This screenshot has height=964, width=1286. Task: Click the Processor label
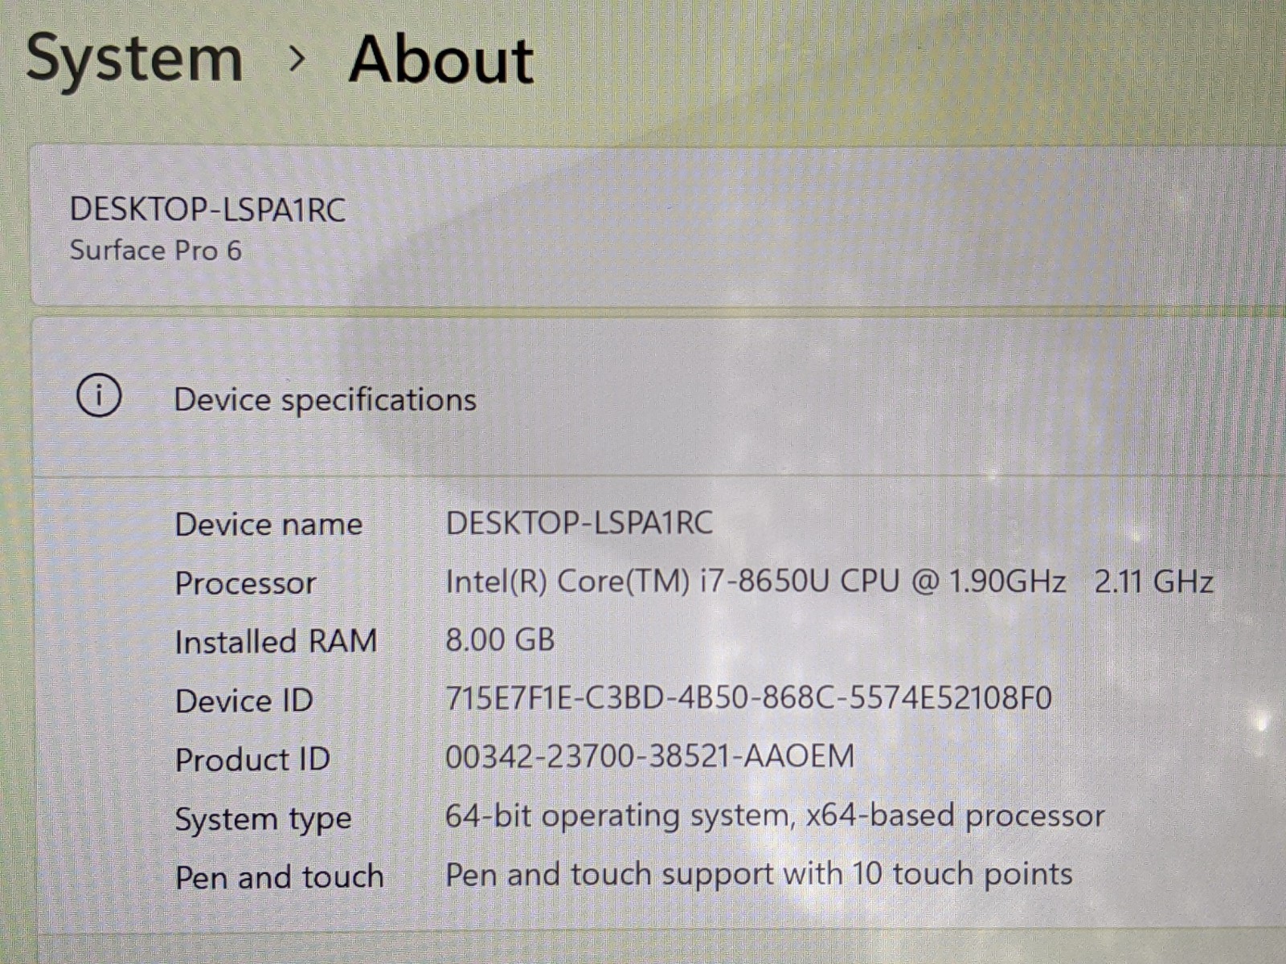[245, 583]
